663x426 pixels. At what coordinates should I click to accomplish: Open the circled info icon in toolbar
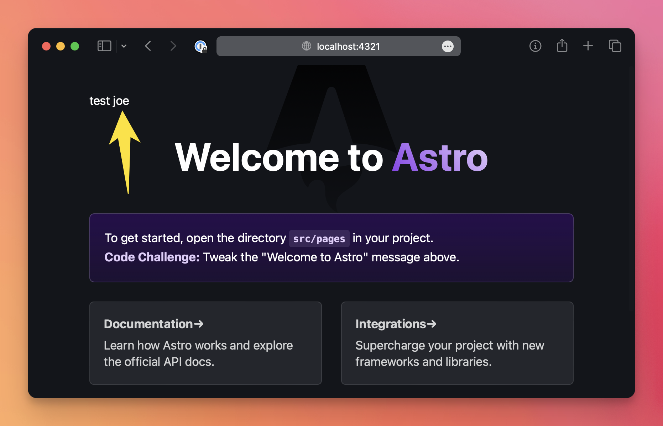[x=535, y=46]
